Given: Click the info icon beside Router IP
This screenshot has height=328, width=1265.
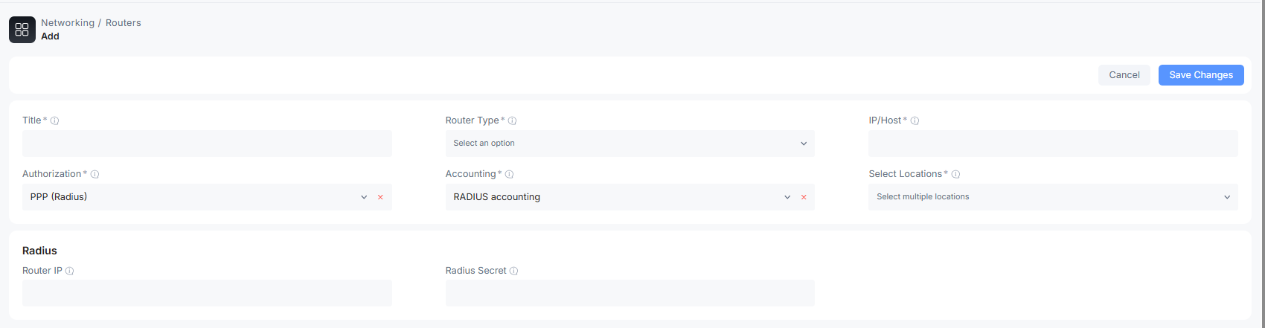Looking at the screenshot, I should point(69,271).
